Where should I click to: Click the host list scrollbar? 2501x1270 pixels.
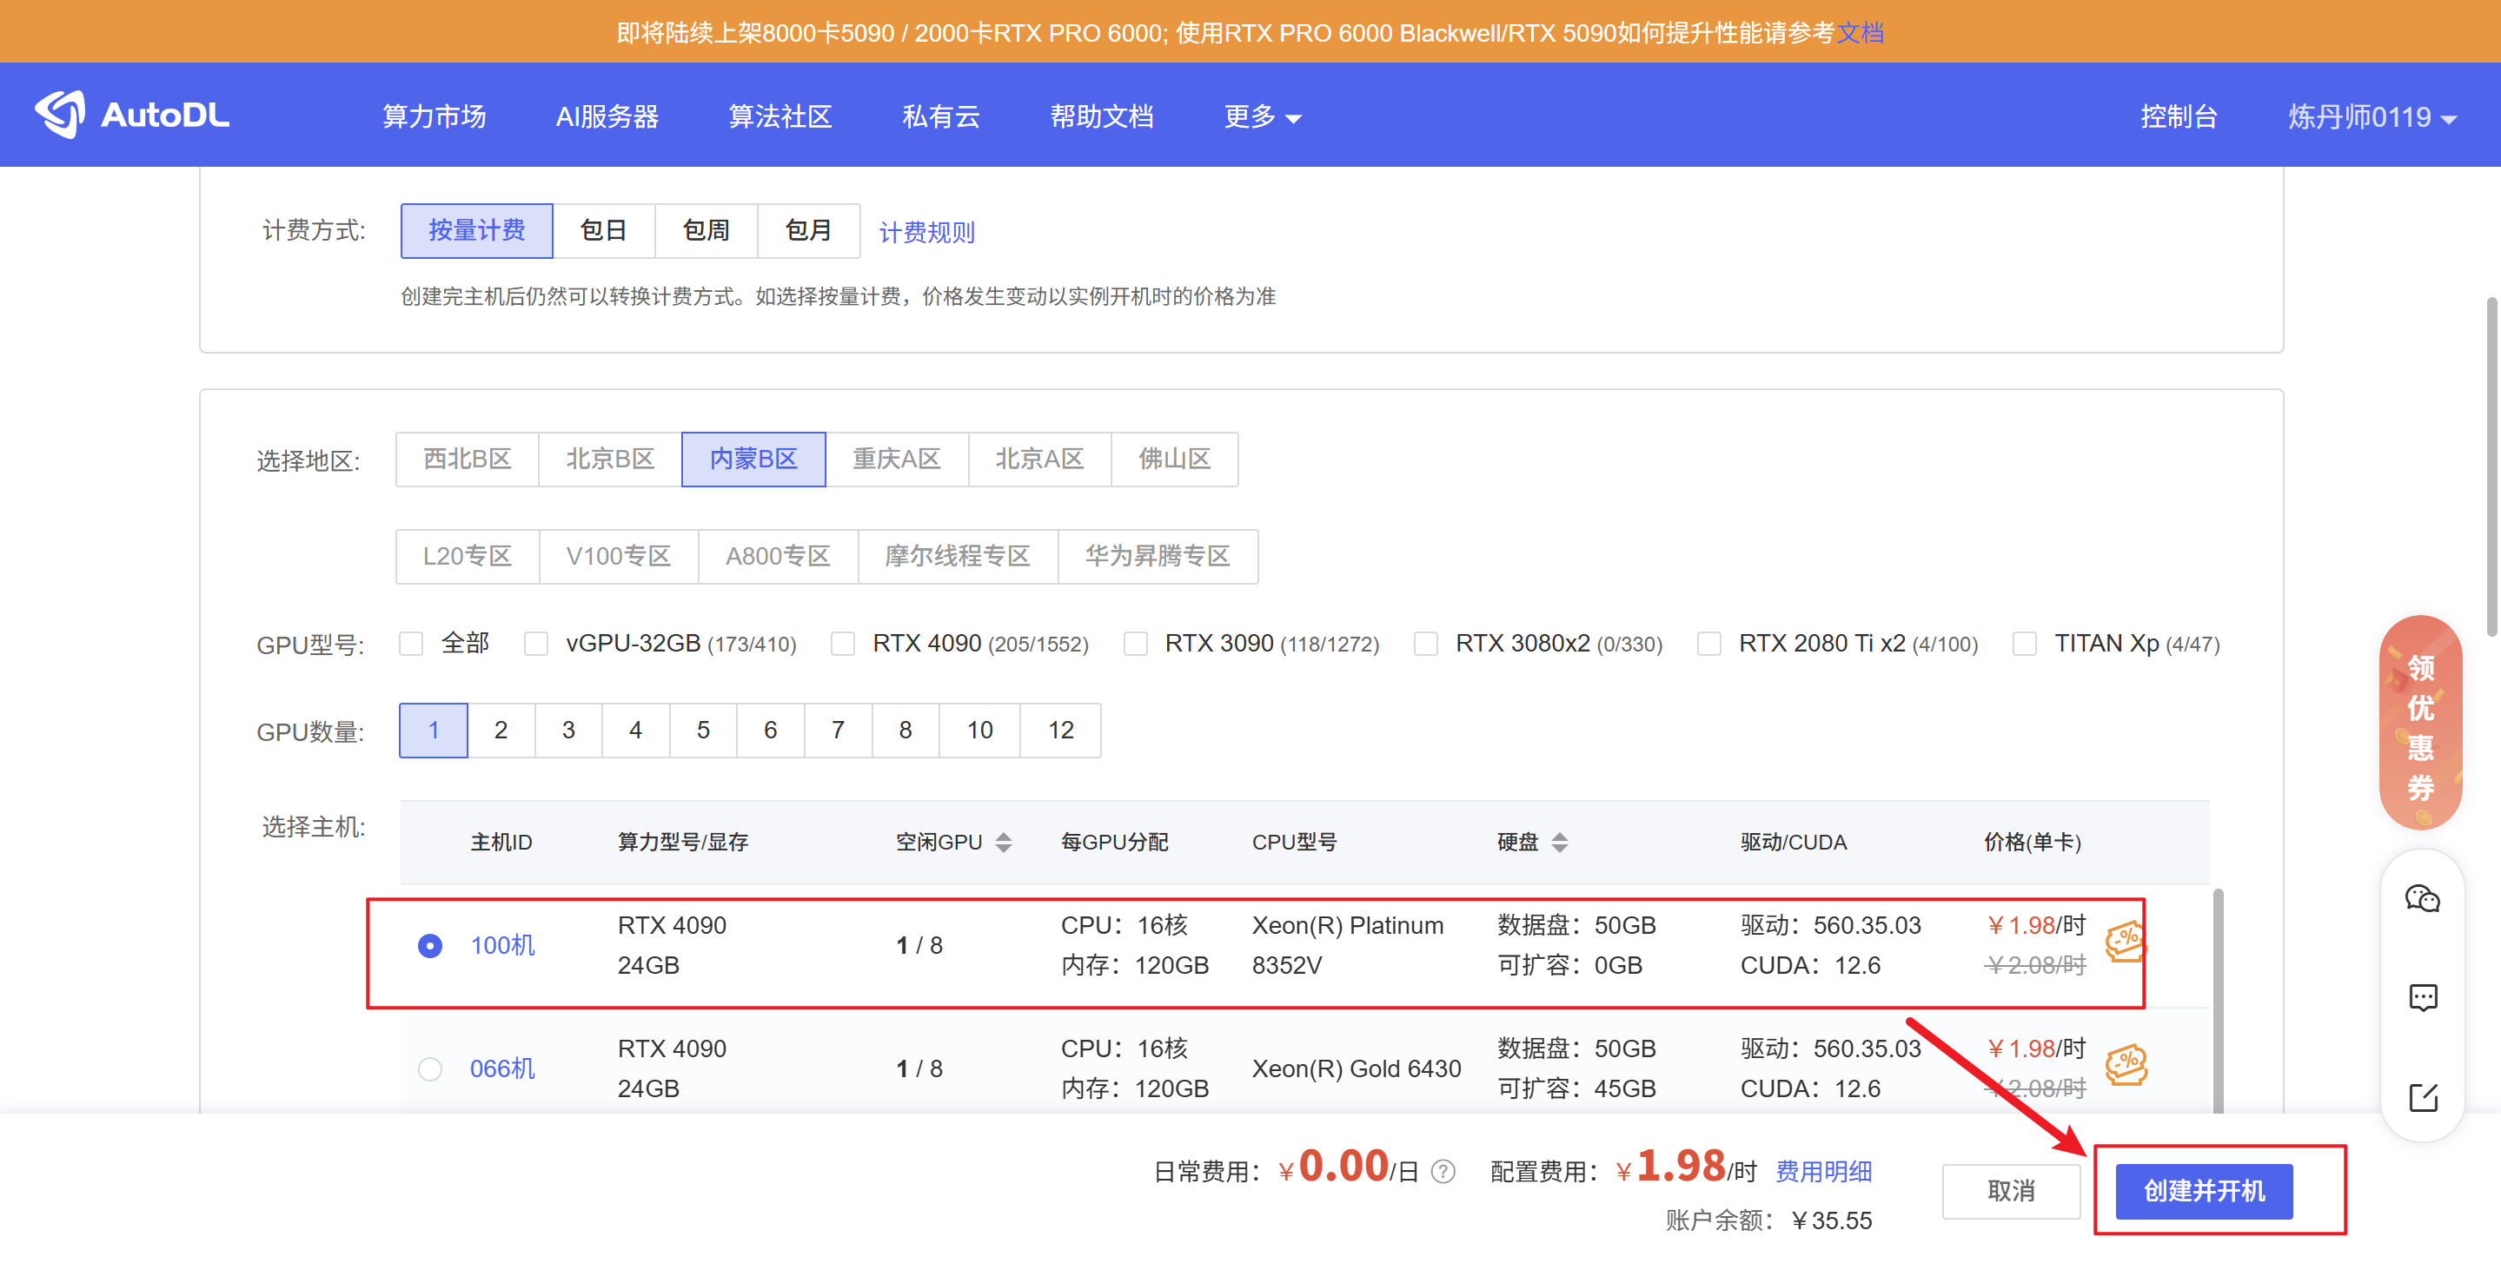point(2218,1001)
